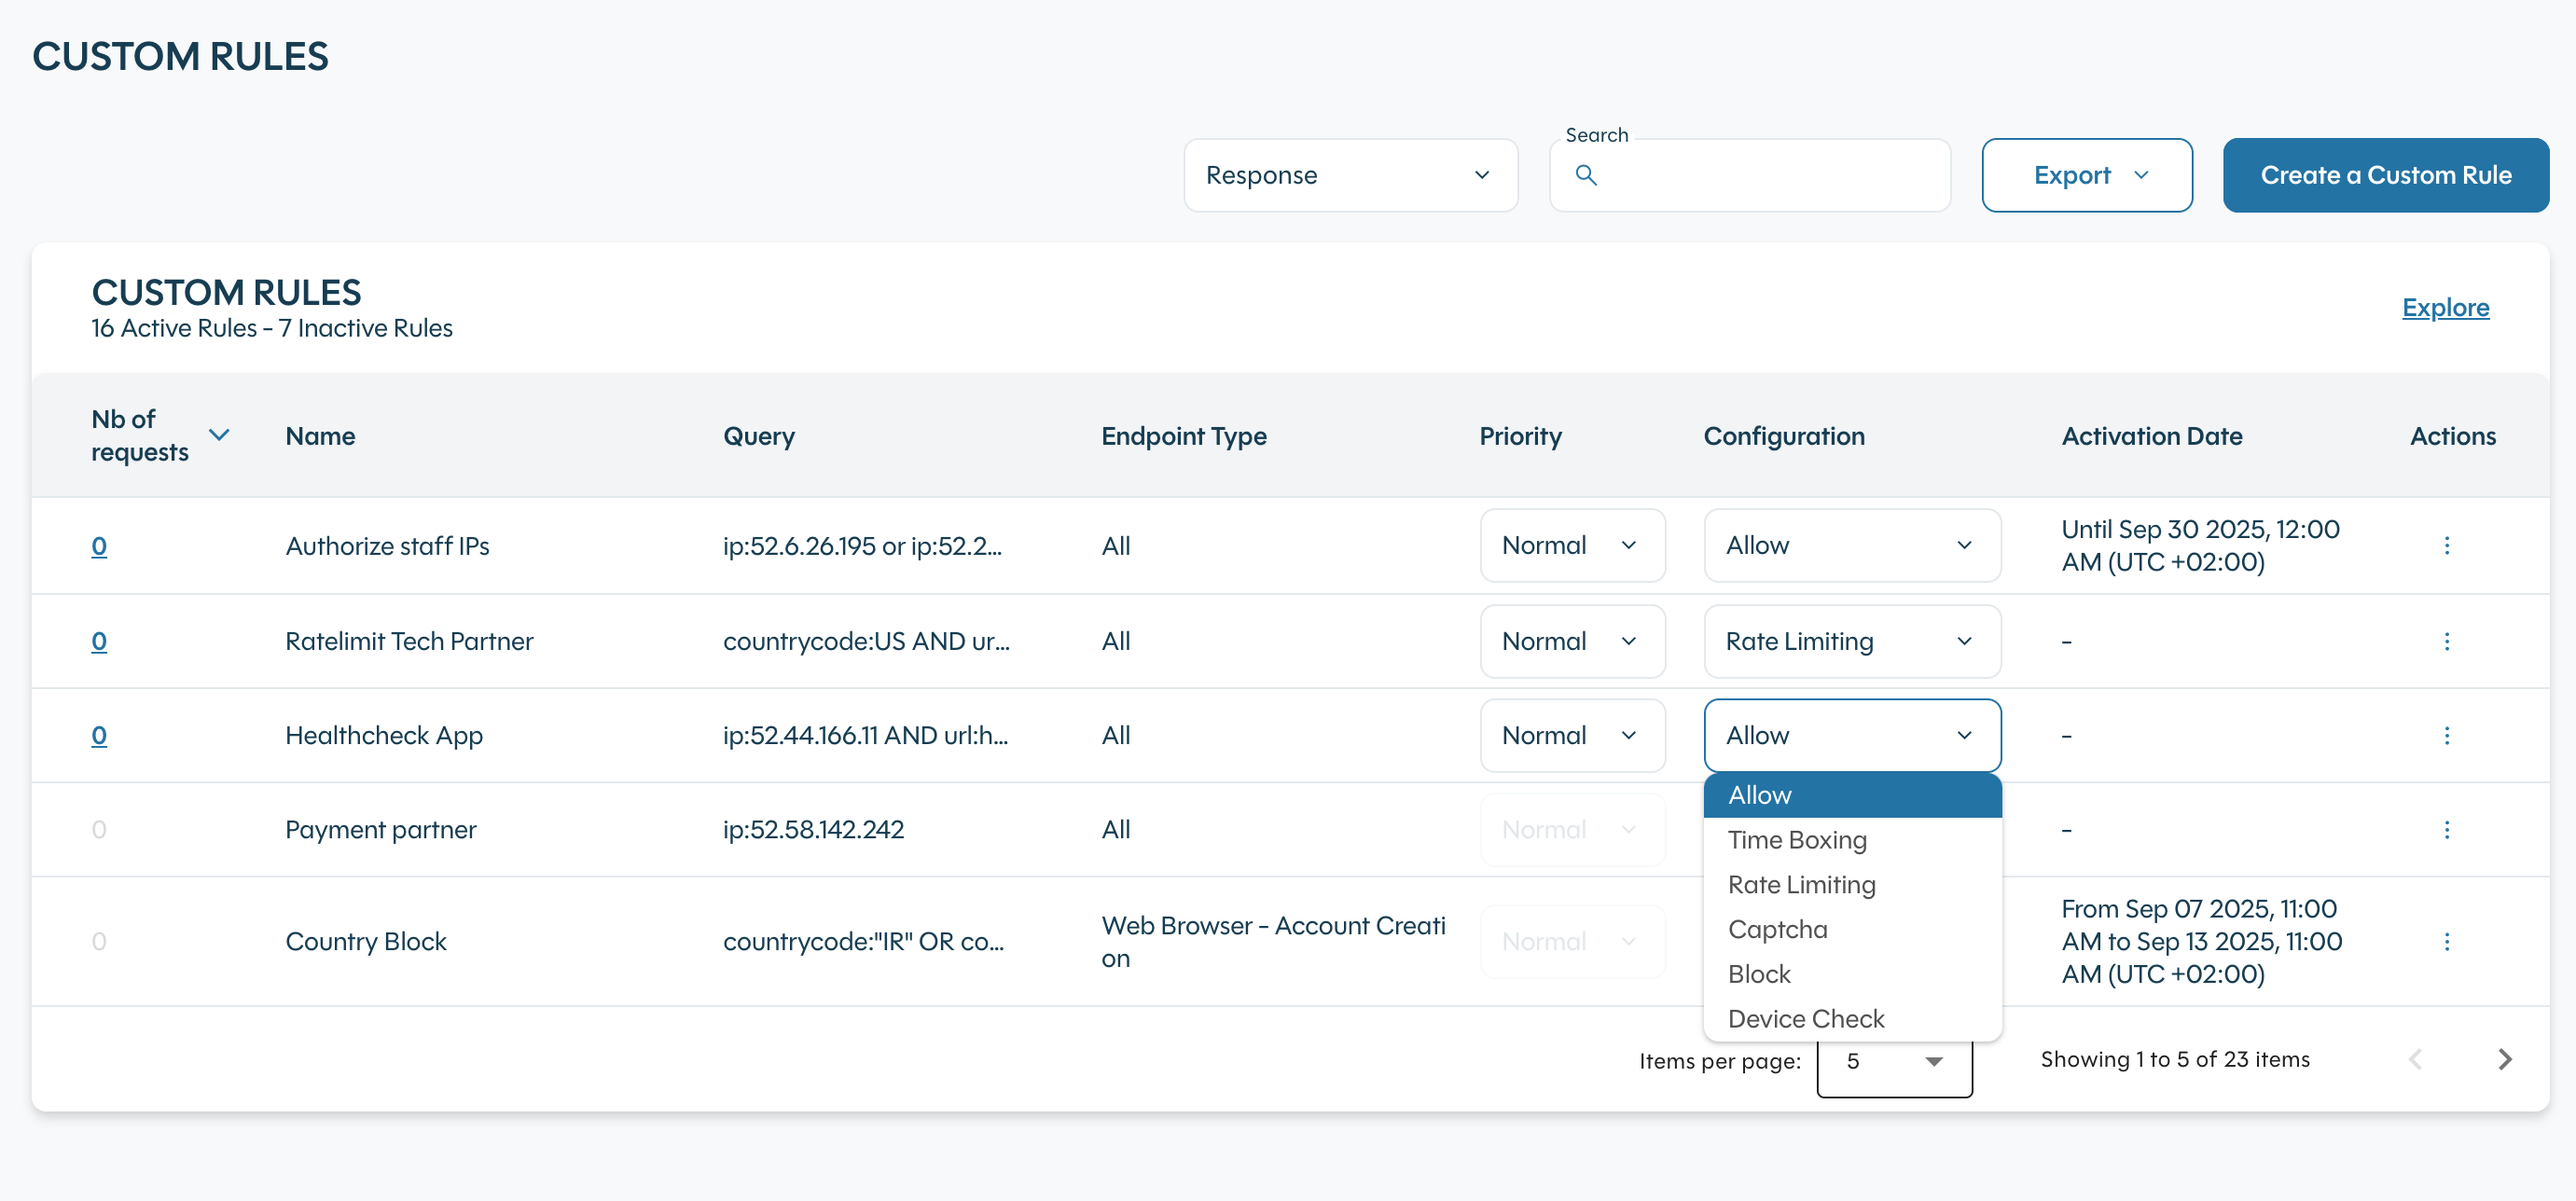Open actions menu for Authorize staff IPs

[2446, 545]
